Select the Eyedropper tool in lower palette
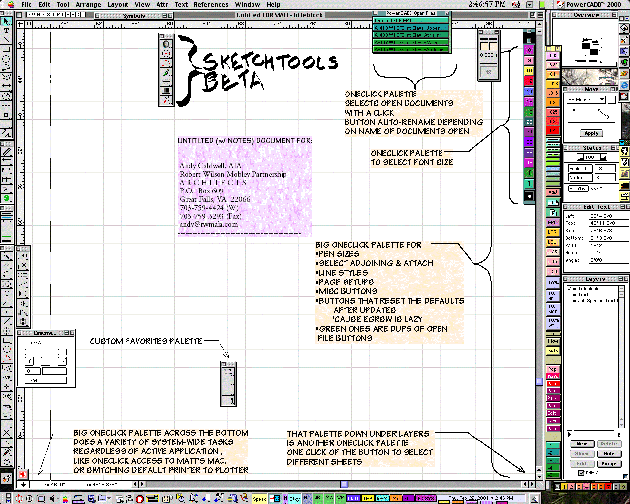Screen dimensions: 630x504 (7, 452)
